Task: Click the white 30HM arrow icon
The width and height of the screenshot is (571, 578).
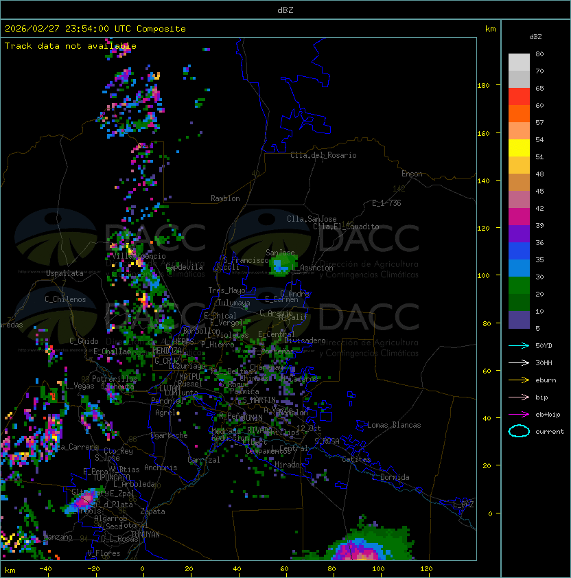Action: [x=519, y=362]
